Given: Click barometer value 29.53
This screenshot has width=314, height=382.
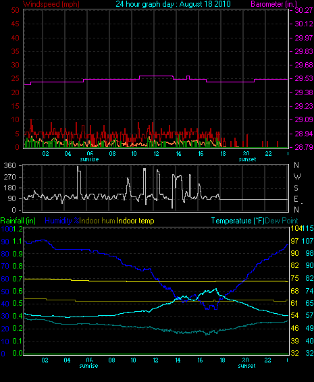Looking at the screenshot, I should (304, 79).
